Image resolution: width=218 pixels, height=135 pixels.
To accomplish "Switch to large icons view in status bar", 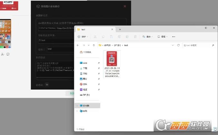I will (215, 129).
